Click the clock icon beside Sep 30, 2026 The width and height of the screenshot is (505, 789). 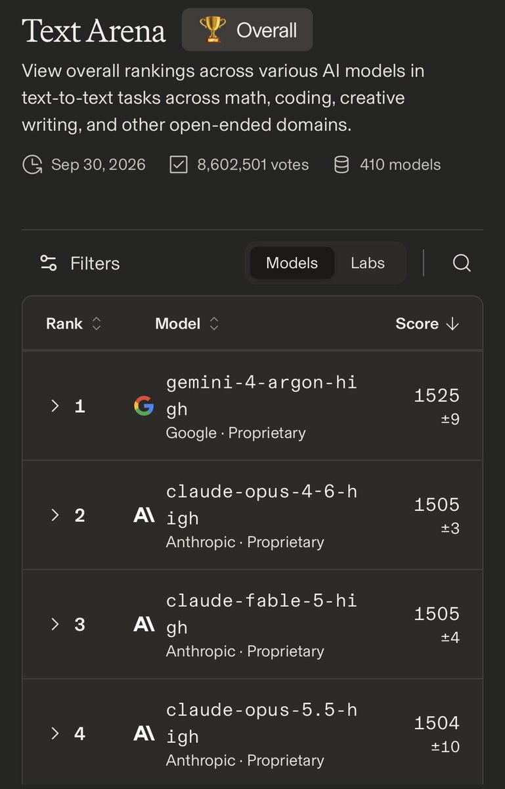point(32,164)
